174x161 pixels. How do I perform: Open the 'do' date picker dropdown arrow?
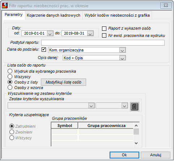point(90,33)
